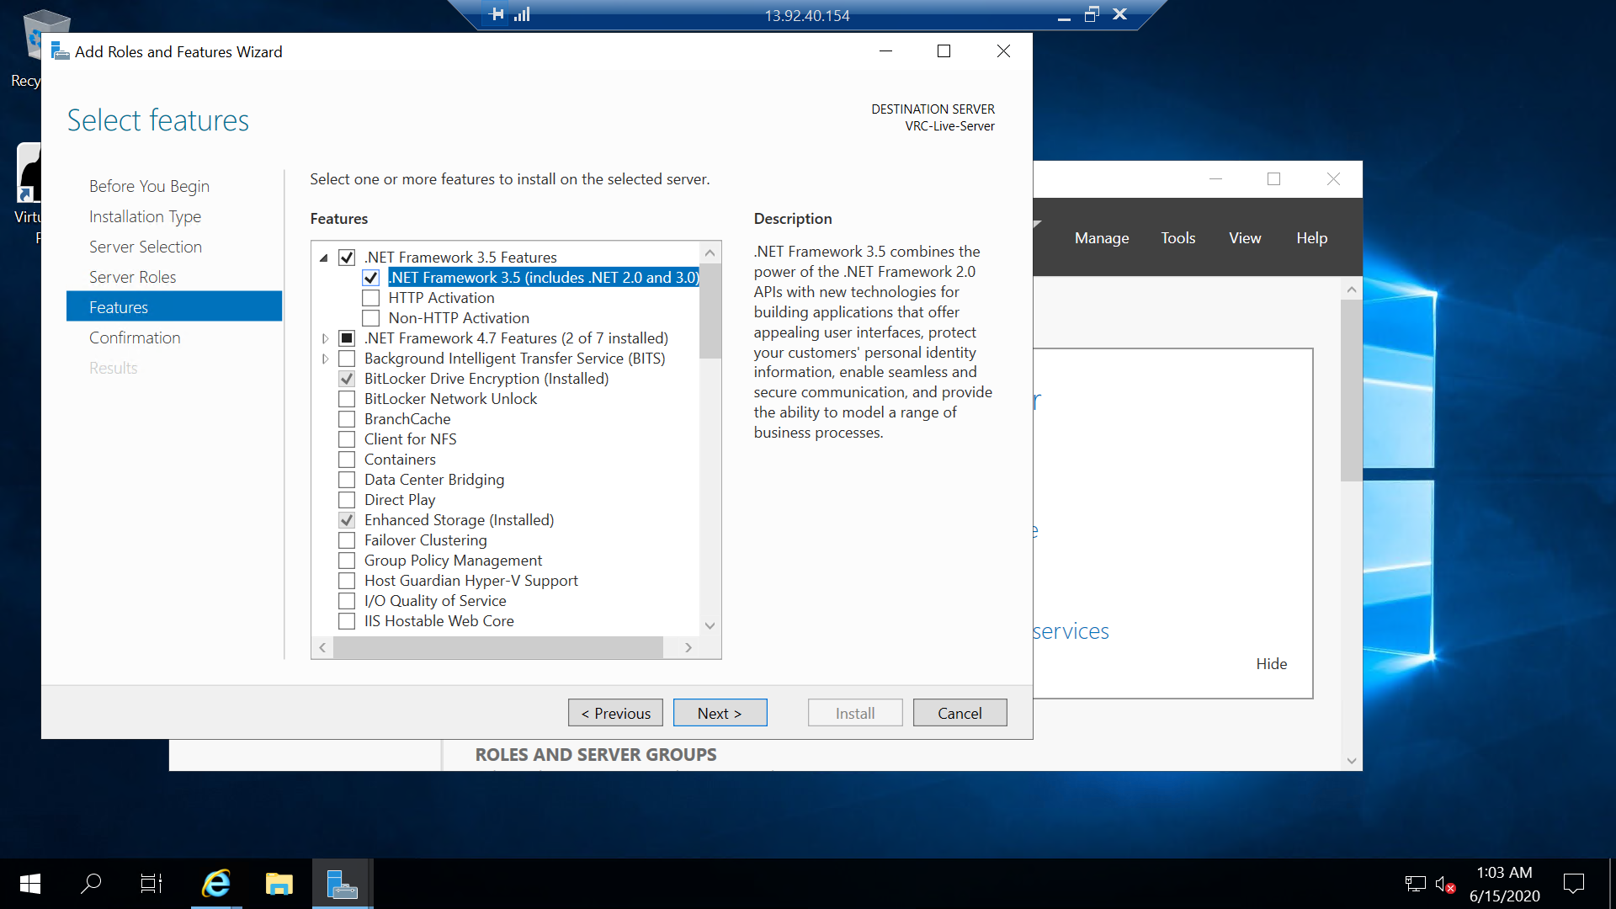This screenshot has height=909, width=1616.
Task: Open the Server Selection step
Action: [x=146, y=247]
